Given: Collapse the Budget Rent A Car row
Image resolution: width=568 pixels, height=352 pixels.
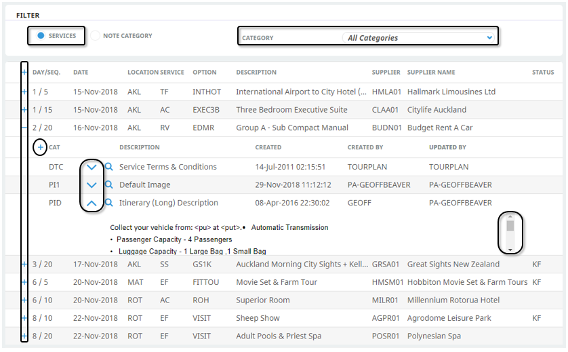Looking at the screenshot, I should (x=24, y=128).
